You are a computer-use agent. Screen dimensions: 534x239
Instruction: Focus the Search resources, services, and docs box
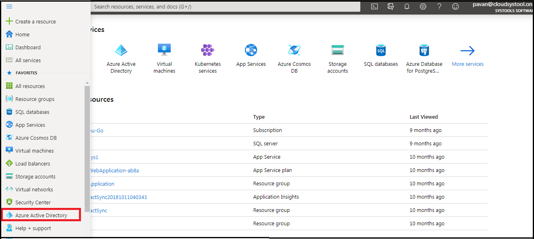click(226, 6)
